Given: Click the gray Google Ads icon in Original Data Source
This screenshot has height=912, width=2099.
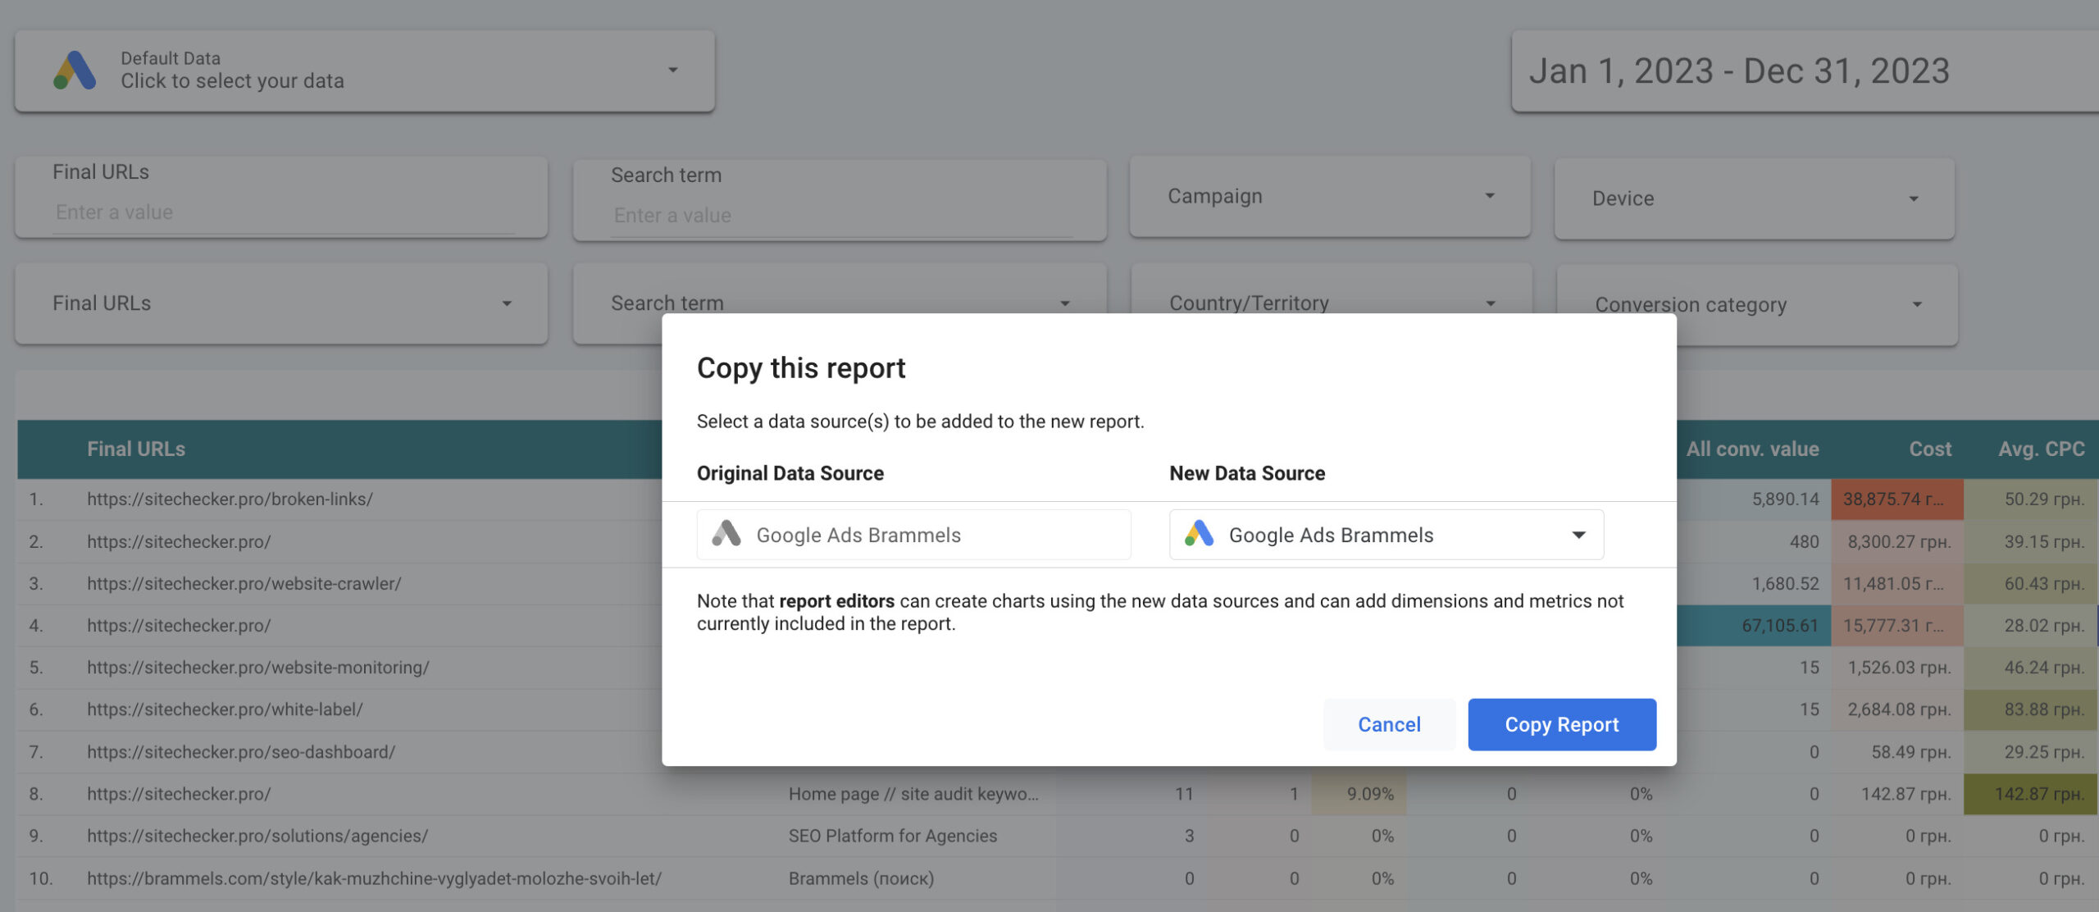Looking at the screenshot, I should 726,534.
